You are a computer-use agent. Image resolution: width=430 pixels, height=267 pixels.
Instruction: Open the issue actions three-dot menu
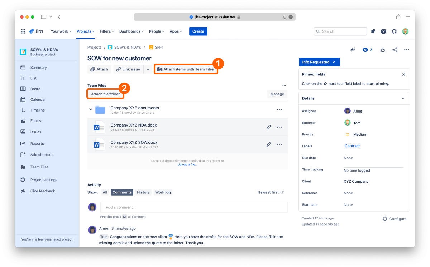407,50
